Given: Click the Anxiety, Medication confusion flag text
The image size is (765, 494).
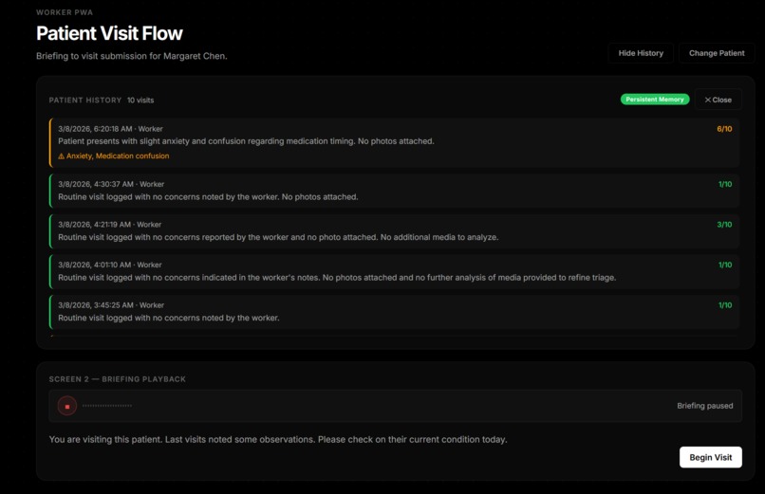Looking at the screenshot, I should pyautogui.click(x=118, y=156).
